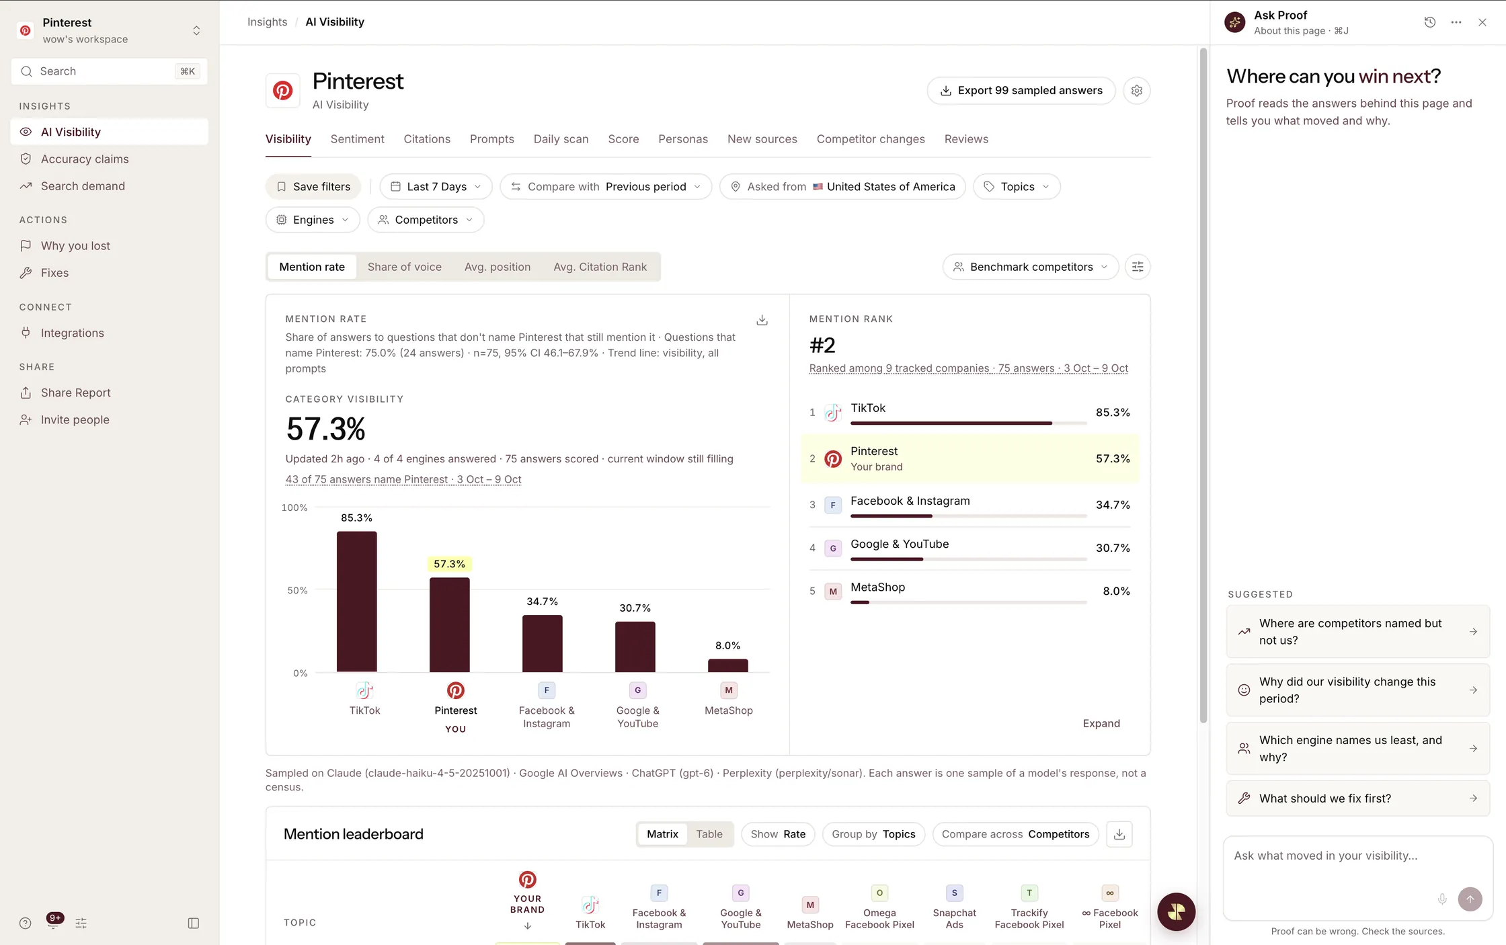The height and width of the screenshot is (945, 1506).
Task: Select the leaderboard Matrix view
Action: 662,834
